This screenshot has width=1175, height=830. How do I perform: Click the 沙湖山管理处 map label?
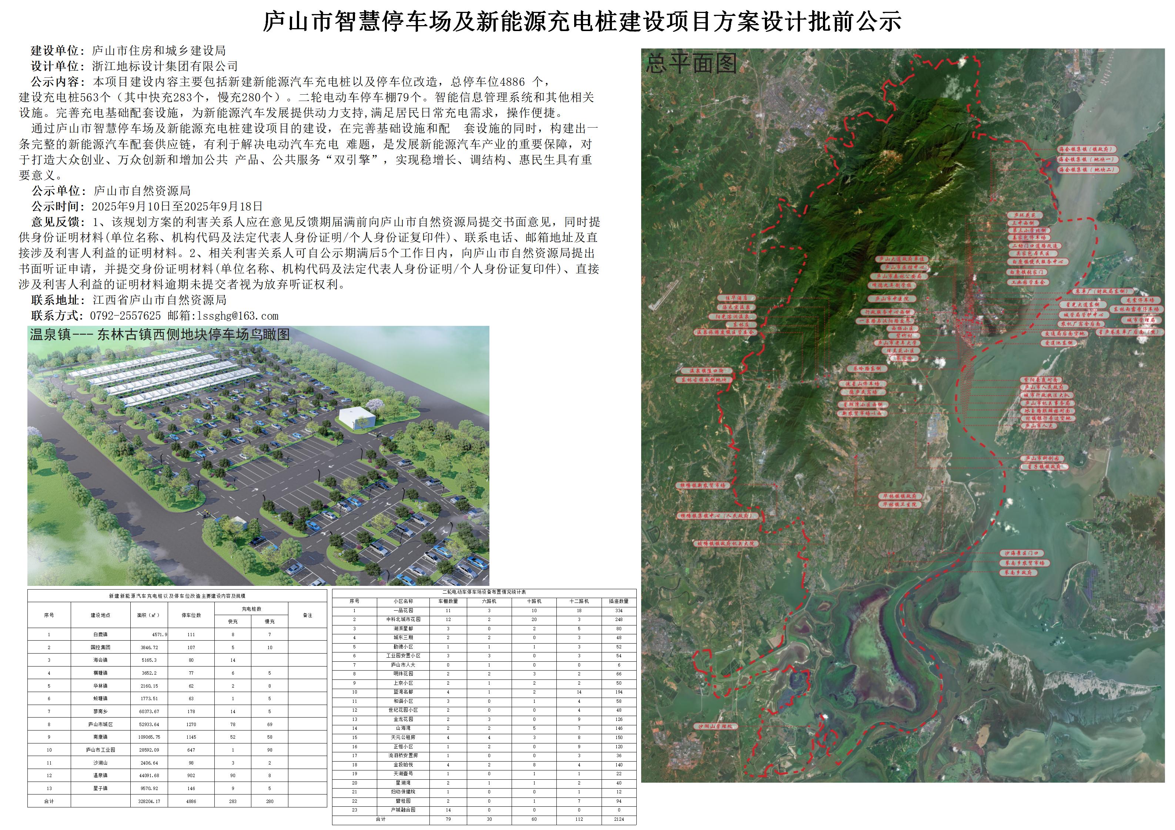716,726
